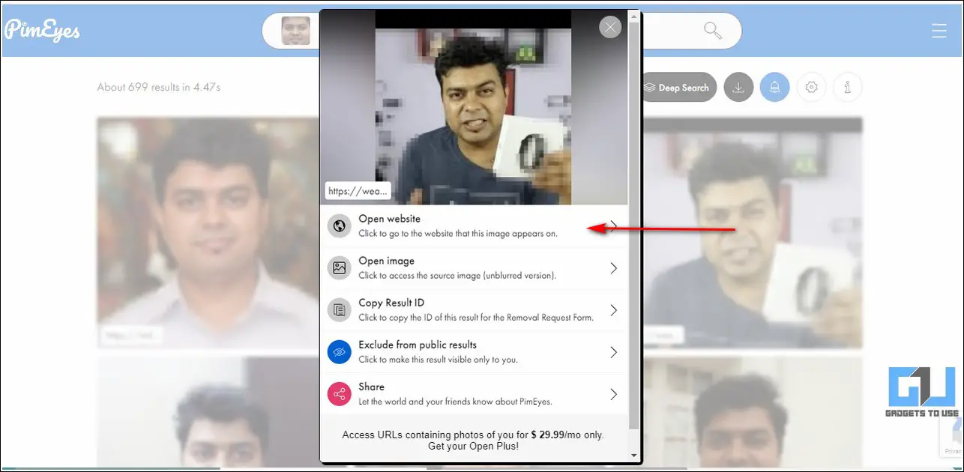
Task: Click popup scrollbar down arrow
Action: click(634, 455)
